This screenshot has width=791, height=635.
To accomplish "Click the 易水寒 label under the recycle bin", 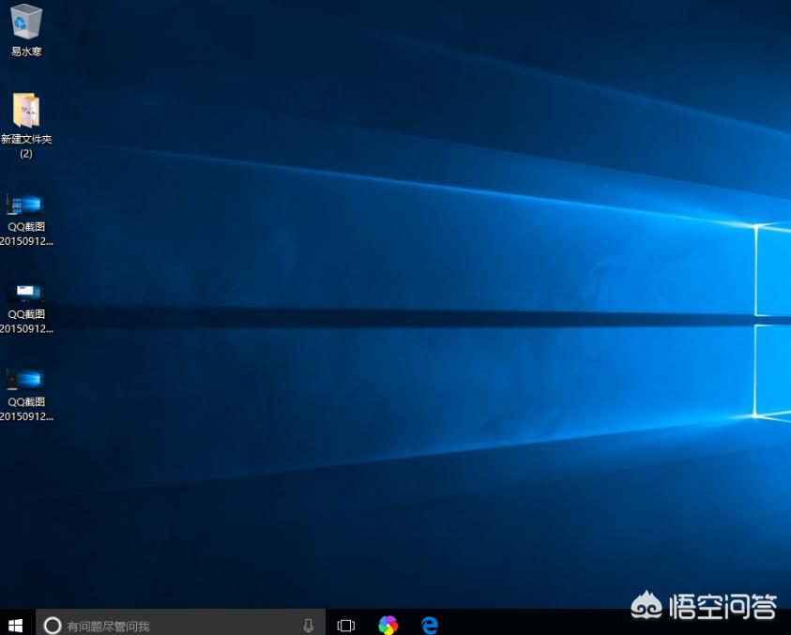I will (26, 52).
